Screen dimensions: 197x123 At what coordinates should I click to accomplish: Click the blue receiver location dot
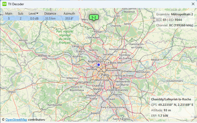(98, 65)
